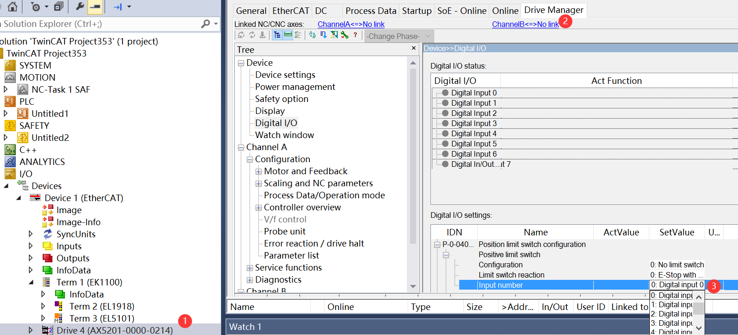Image resolution: width=738 pixels, height=335 pixels.
Task: Click the teal and yellow scope icon
Action: click(334, 35)
